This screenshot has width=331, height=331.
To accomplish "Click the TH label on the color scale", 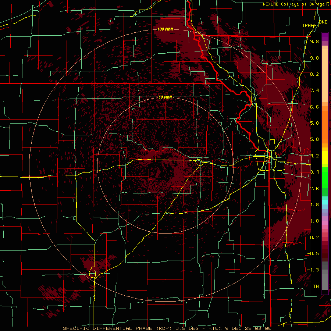I will pyautogui.click(x=316, y=286).
